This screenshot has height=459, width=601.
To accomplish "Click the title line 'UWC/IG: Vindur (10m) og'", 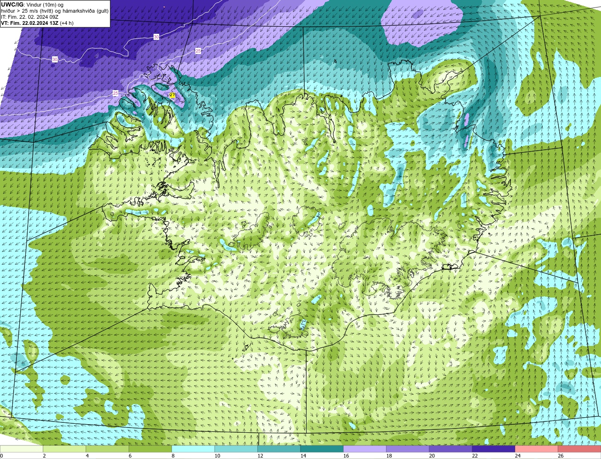I will [32, 5].
